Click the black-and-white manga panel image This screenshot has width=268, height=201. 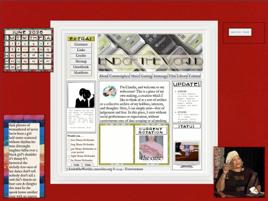tap(81, 95)
